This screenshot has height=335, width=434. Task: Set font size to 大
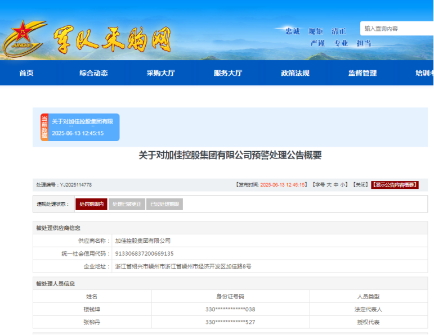329,185
